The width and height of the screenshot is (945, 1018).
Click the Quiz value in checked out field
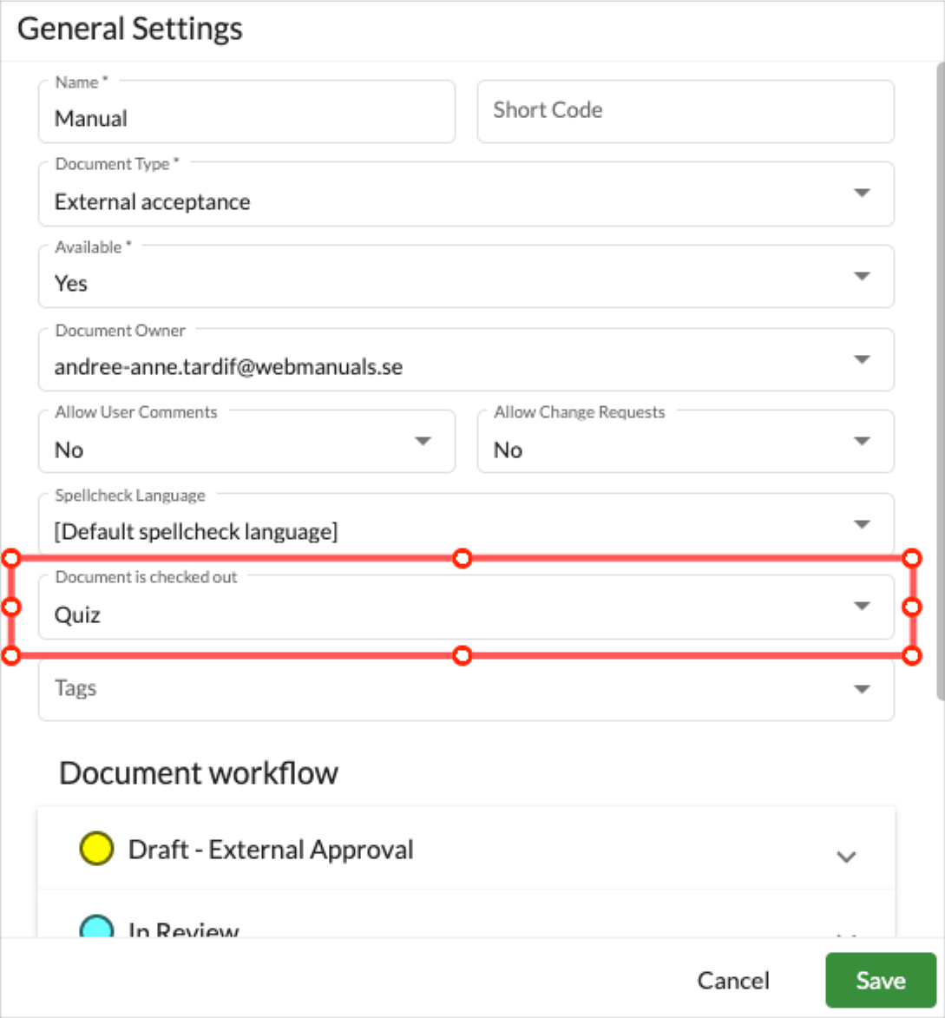coord(77,614)
